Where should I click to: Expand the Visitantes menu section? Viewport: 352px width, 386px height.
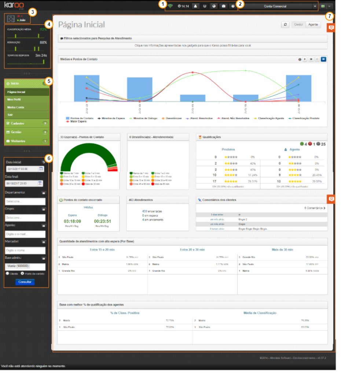pos(27,141)
